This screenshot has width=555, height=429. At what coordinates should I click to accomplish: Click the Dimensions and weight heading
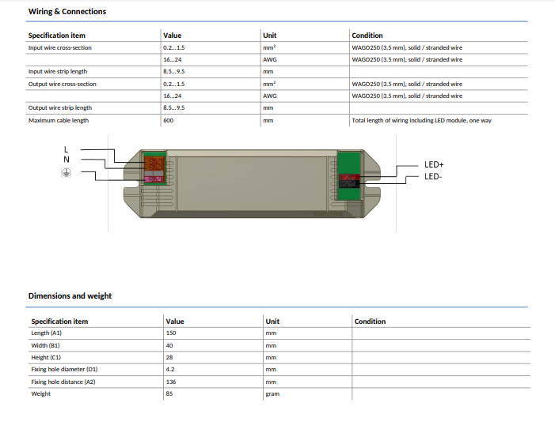[x=70, y=296]
